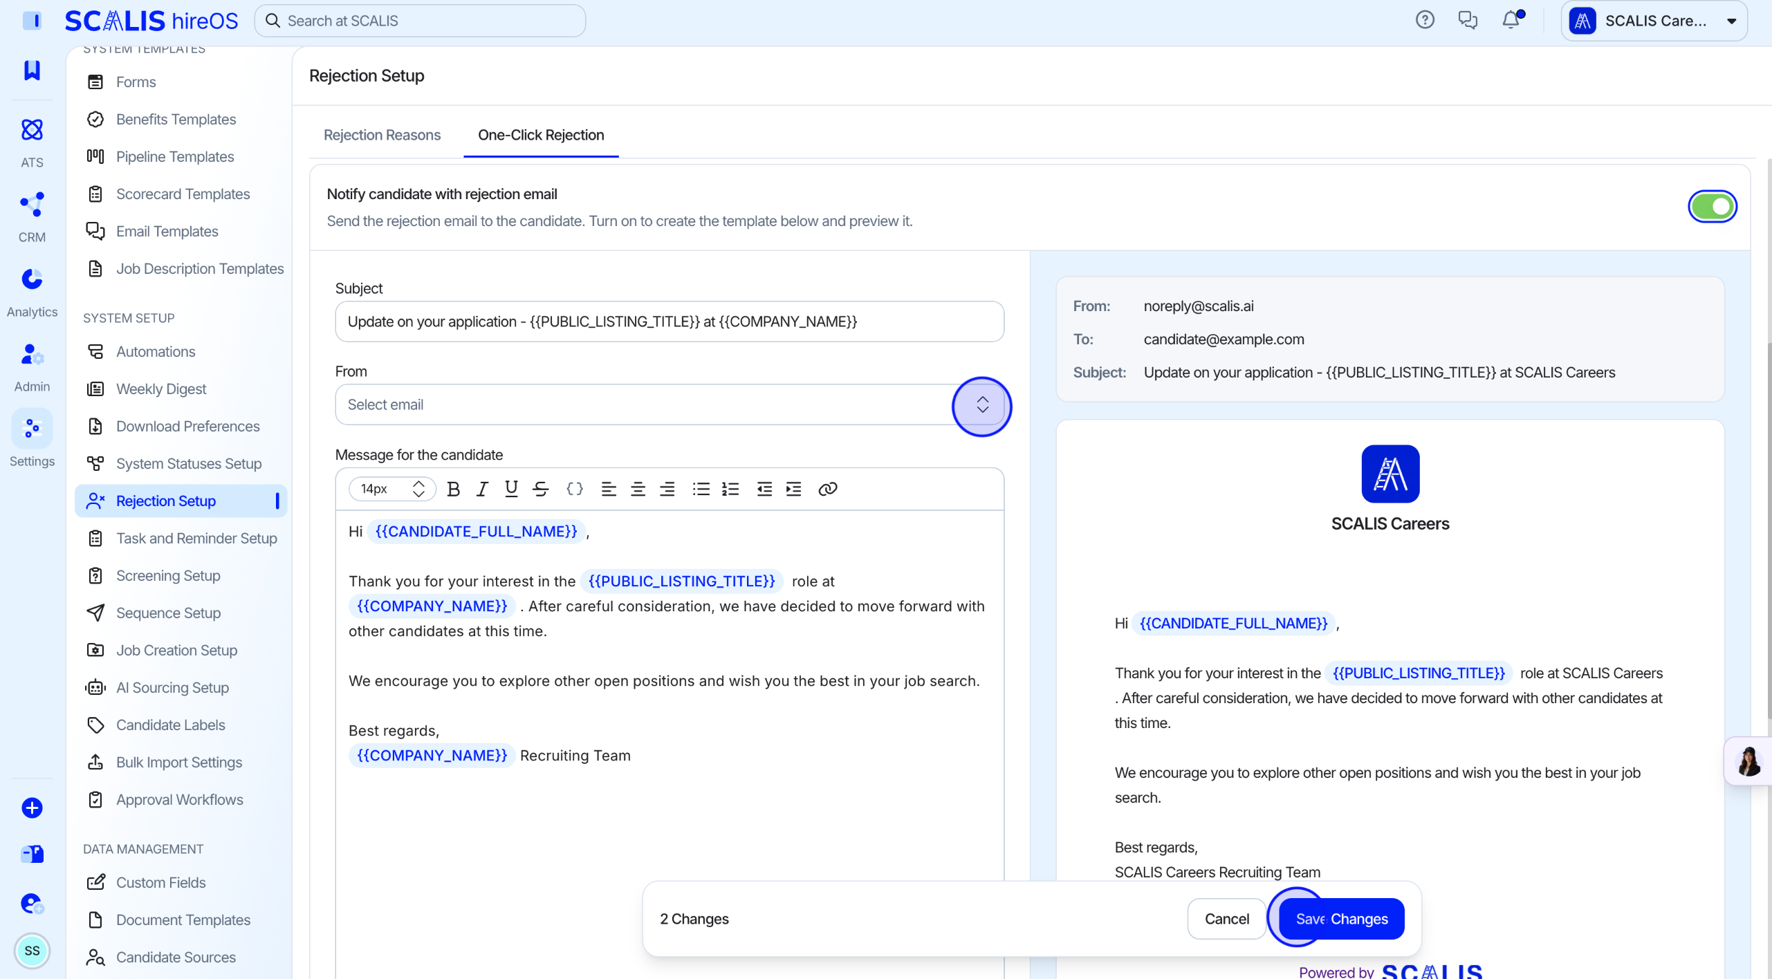Open Email Templates settings page
The height and width of the screenshot is (979, 1772).
tap(181, 231)
